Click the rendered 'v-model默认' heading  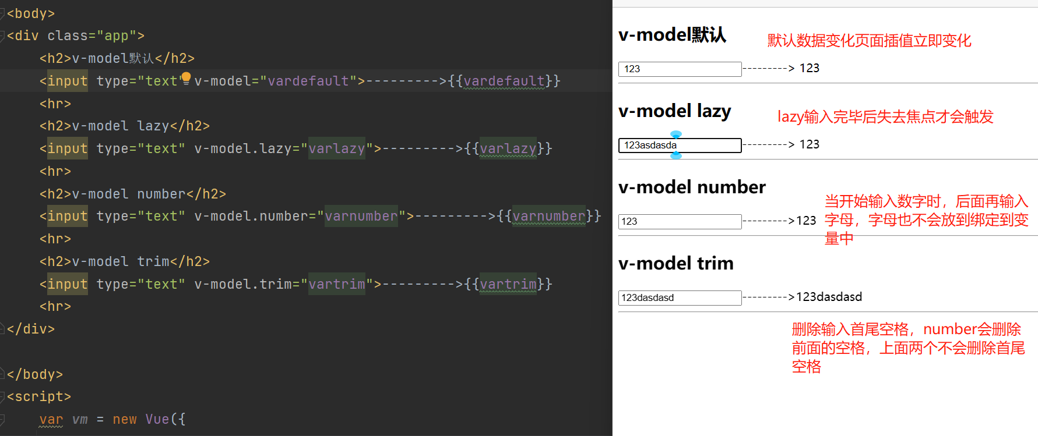click(x=672, y=35)
